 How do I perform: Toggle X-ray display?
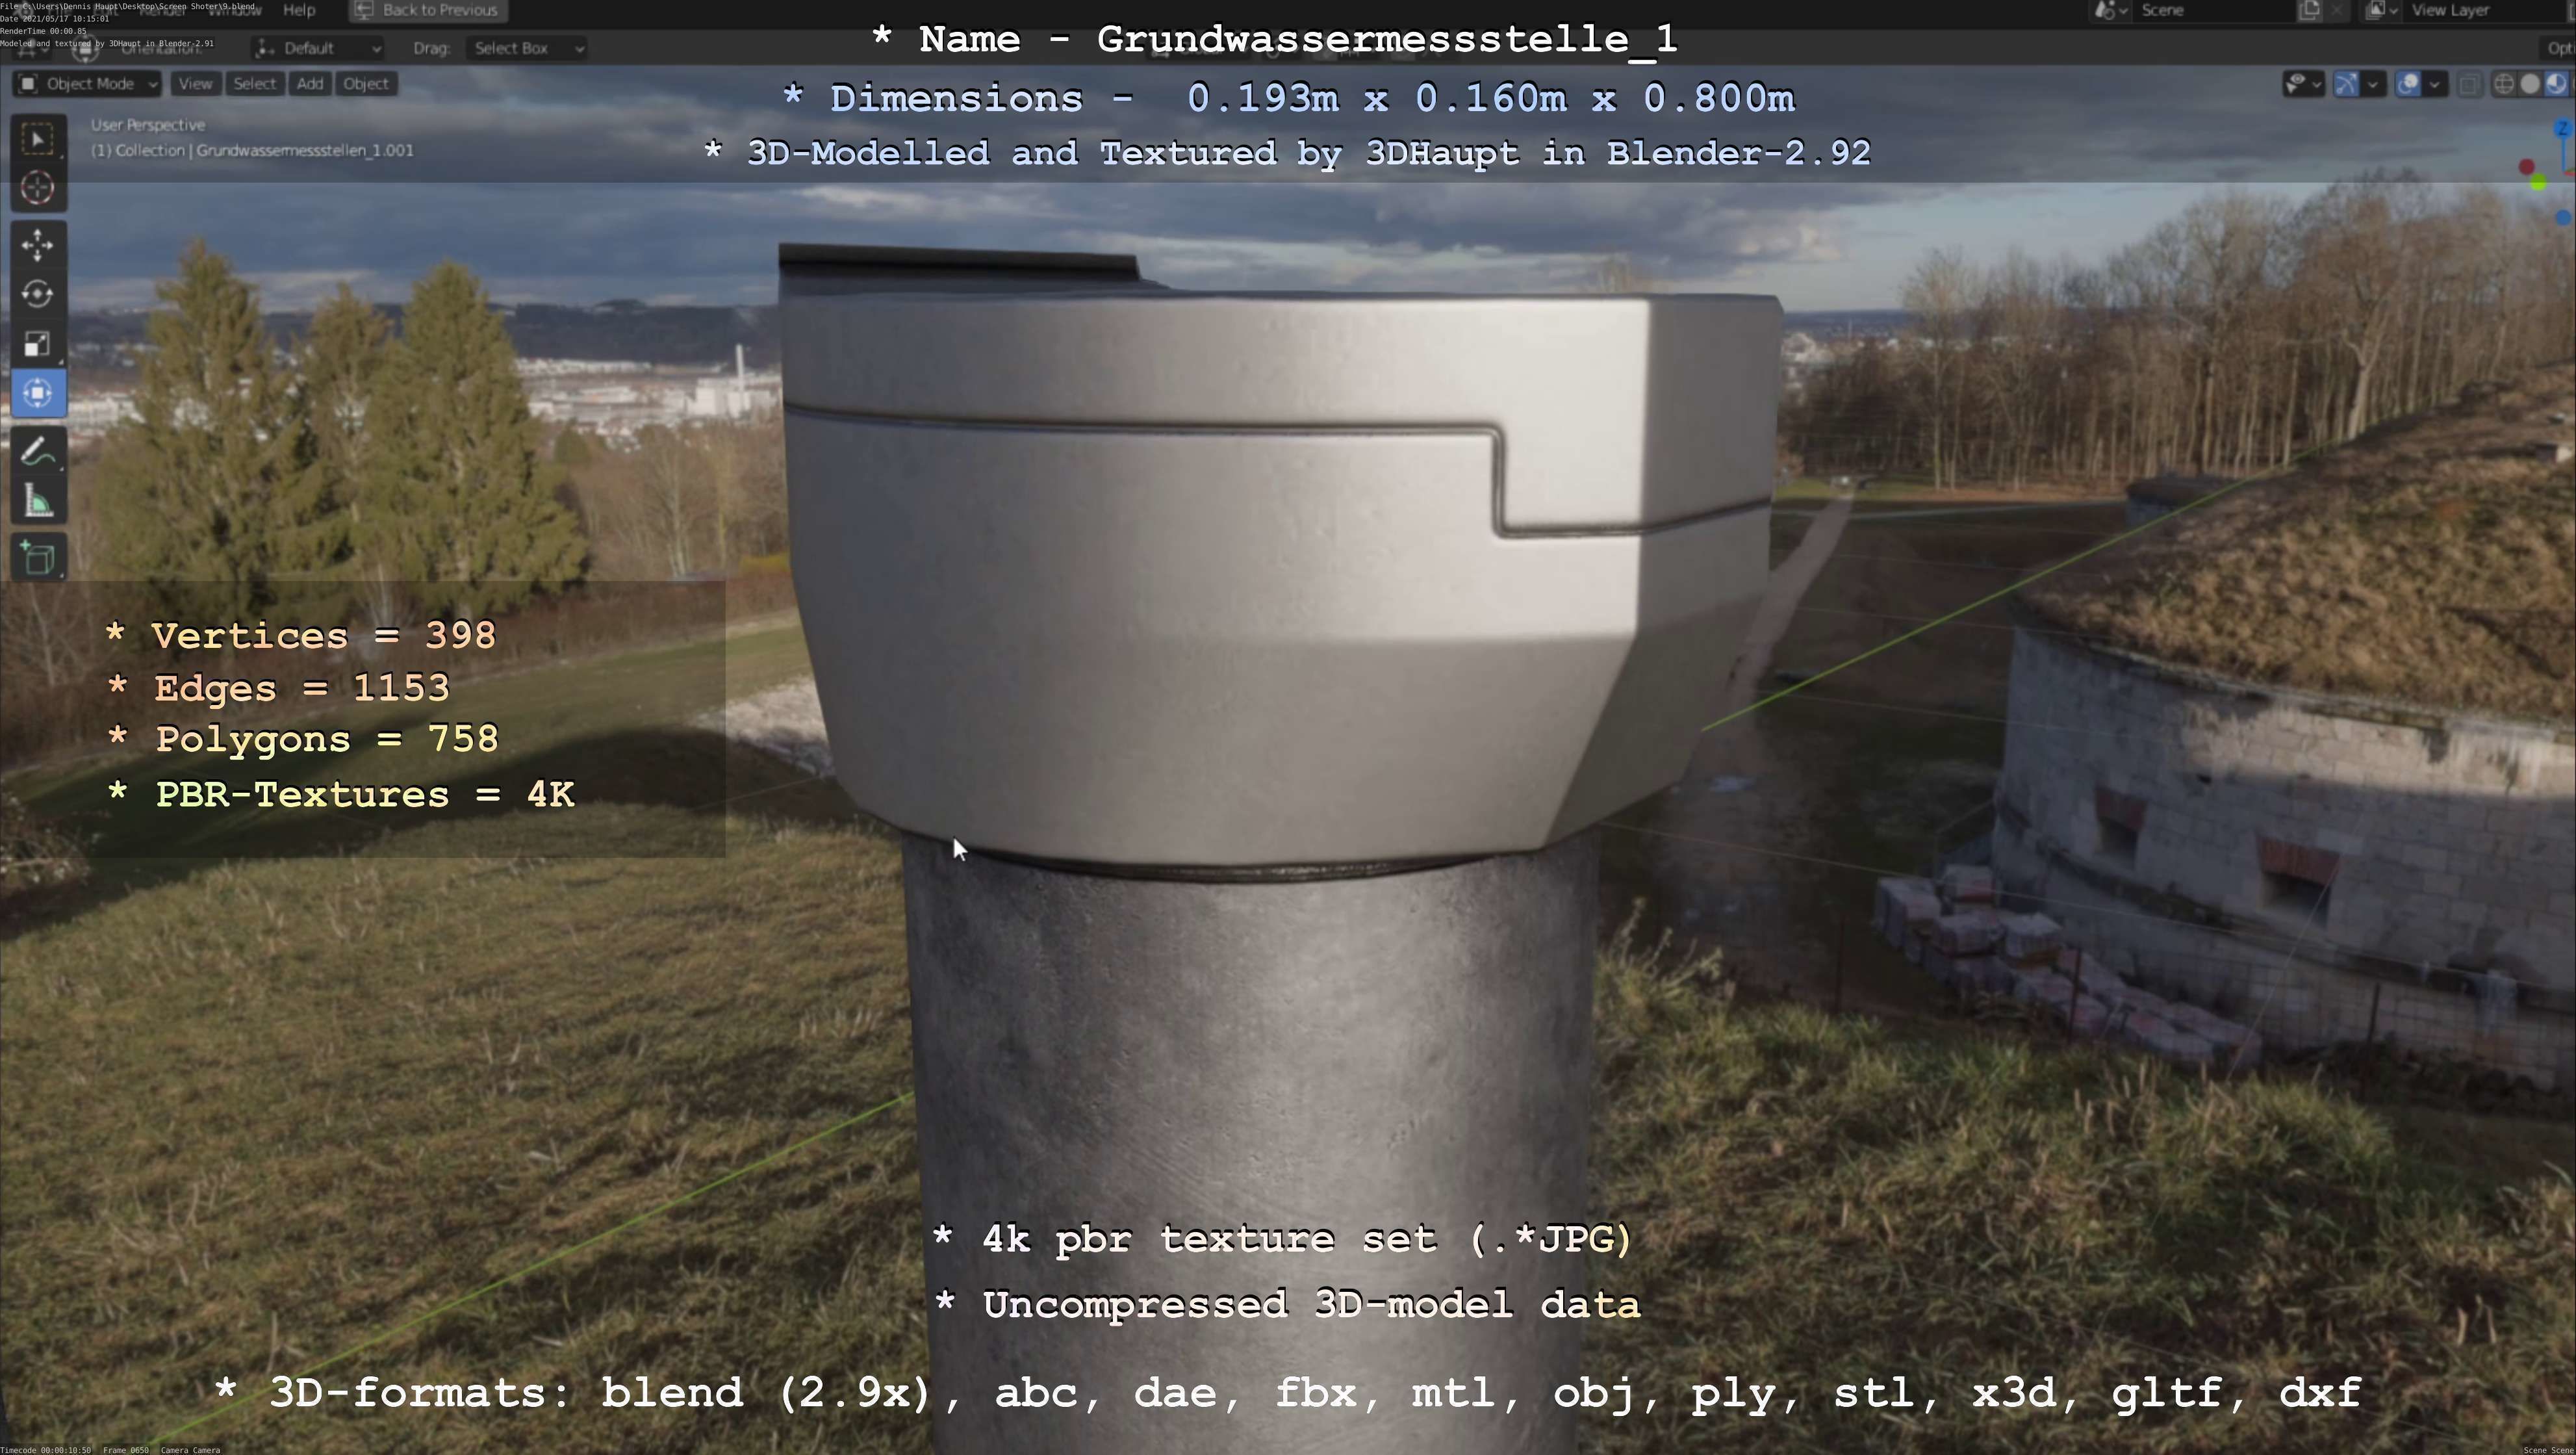[2469, 84]
